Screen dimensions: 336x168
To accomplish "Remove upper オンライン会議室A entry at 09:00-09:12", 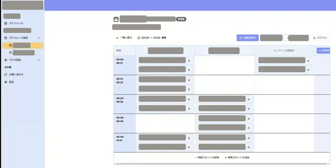I will (308, 61).
